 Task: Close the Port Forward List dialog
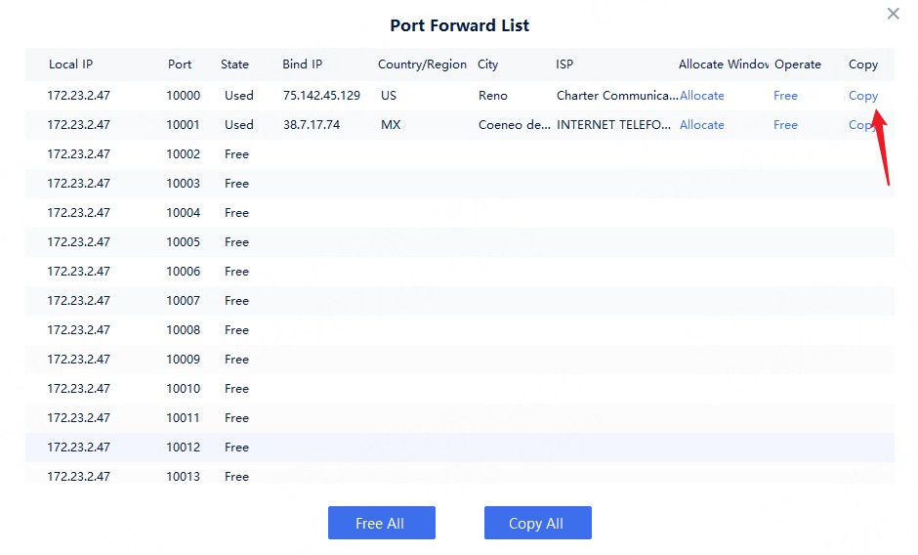[893, 15]
